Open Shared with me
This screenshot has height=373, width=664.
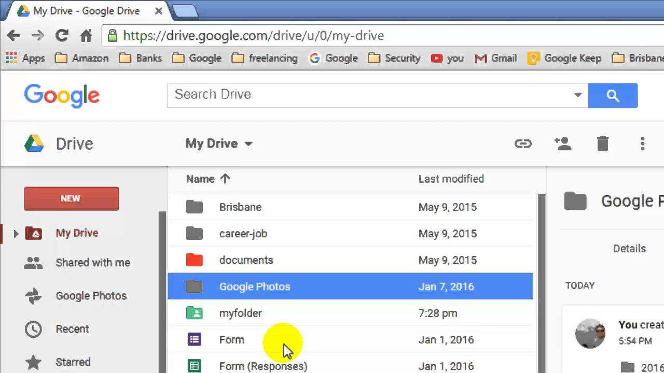[92, 263]
